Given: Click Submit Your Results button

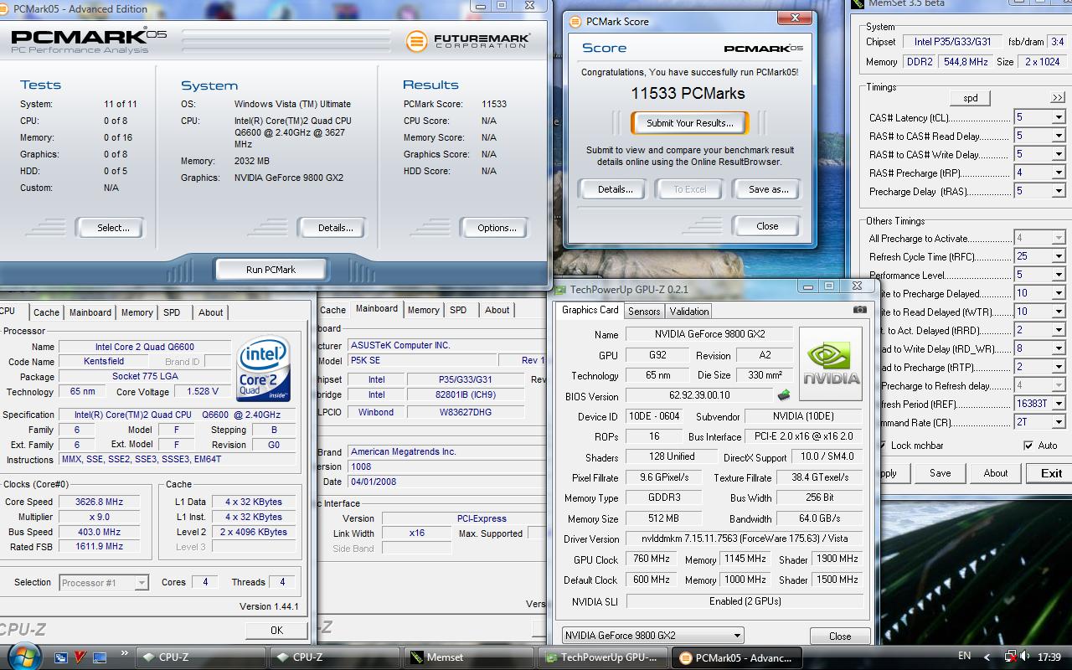Looking at the screenshot, I should (689, 123).
